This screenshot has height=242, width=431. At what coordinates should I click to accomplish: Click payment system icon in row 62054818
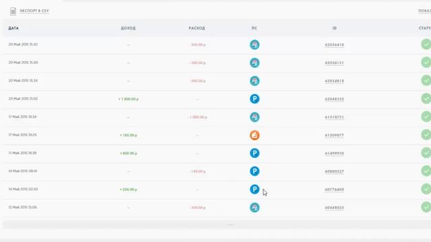tap(255, 81)
